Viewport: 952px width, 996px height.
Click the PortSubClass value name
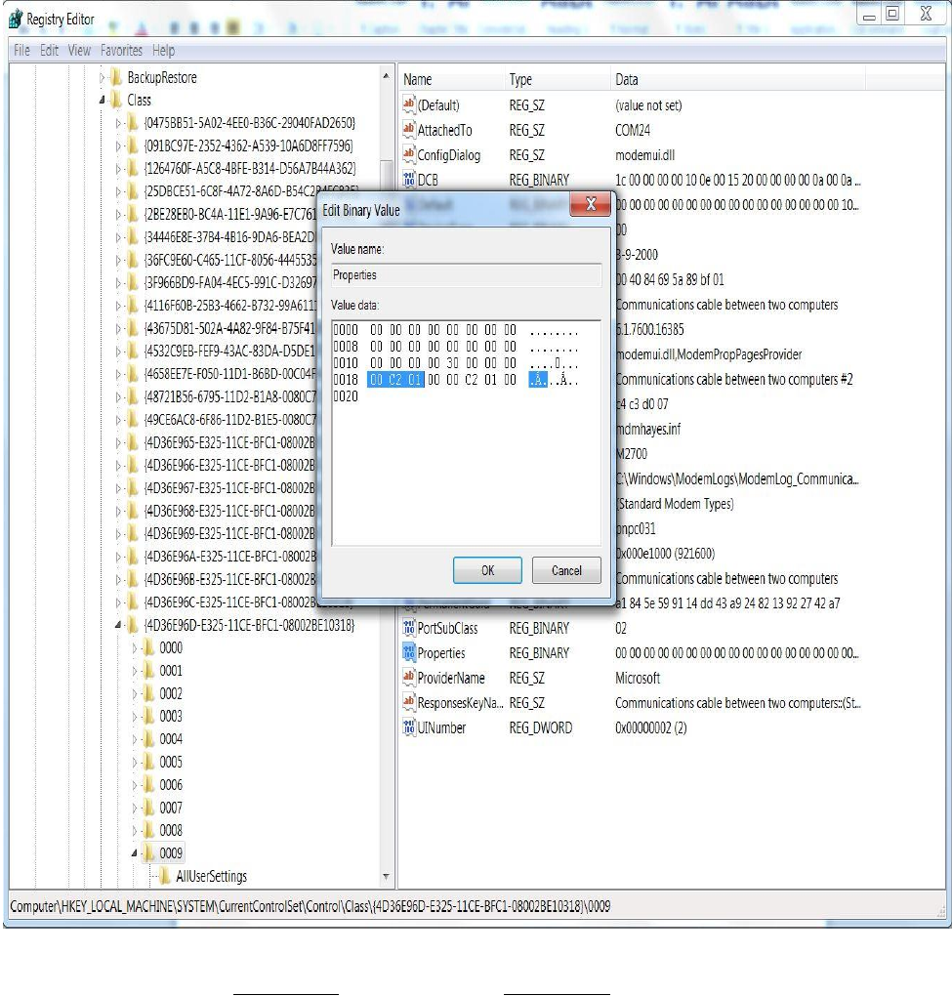pyautogui.click(x=447, y=628)
